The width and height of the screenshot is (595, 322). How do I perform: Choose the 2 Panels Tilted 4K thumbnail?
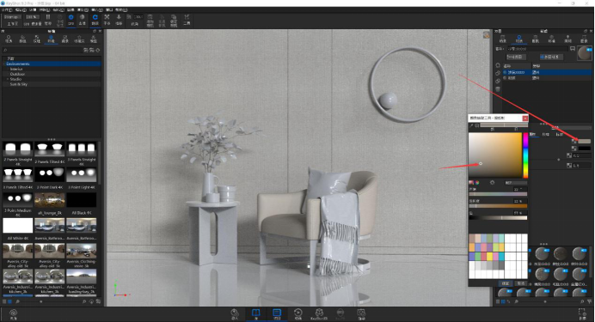[x=49, y=149]
